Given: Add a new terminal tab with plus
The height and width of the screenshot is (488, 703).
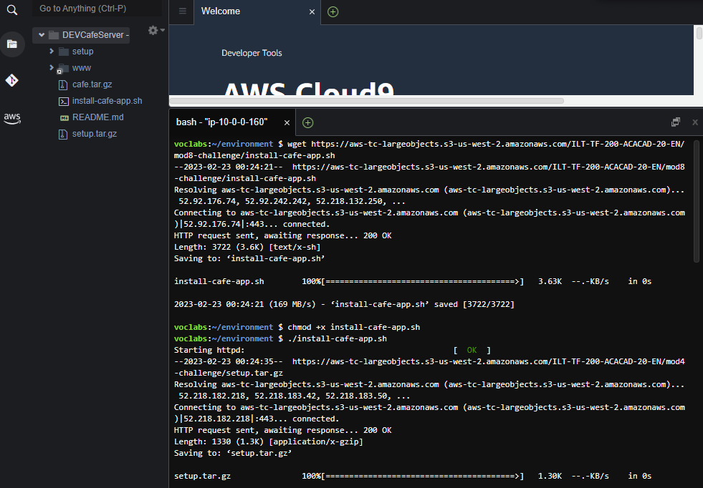Looking at the screenshot, I should tap(307, 122).
